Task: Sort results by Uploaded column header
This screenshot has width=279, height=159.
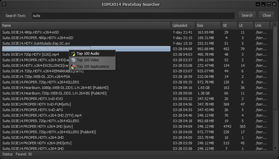Action: (x=183, y=25)
